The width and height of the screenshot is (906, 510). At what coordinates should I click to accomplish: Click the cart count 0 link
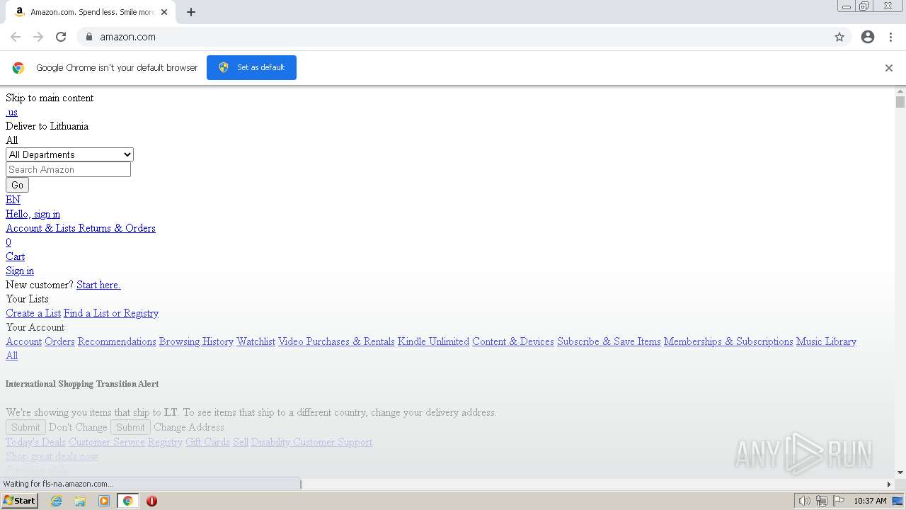(8, 242)
